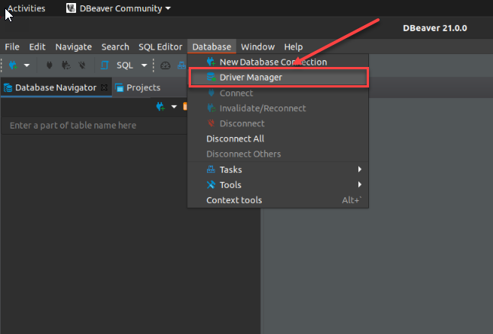Click the new connection icon in Navigator panel
This screenshot has width=493, height=334.
pyautogui.click(x=161, y=107)
